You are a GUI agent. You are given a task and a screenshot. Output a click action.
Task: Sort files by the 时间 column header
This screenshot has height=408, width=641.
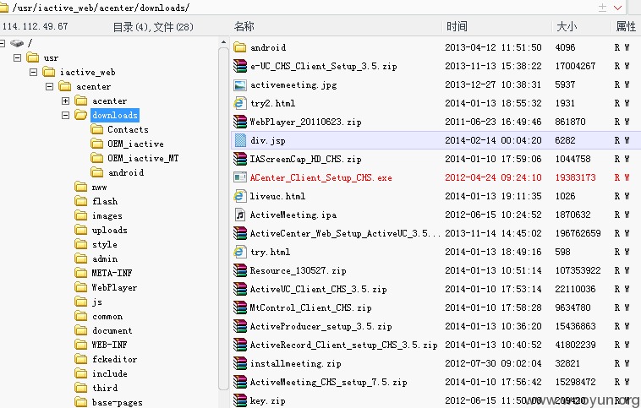click(x=457, y=26)
